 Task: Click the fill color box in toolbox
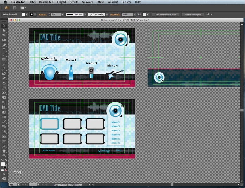point(3,164)
